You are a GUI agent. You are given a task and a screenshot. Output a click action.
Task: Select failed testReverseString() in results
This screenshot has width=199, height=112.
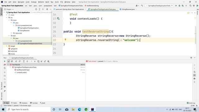[x=23, y=70]
